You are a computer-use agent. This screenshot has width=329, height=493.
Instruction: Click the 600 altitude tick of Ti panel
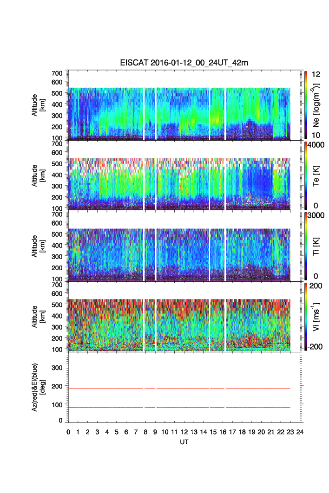[57, 223]
